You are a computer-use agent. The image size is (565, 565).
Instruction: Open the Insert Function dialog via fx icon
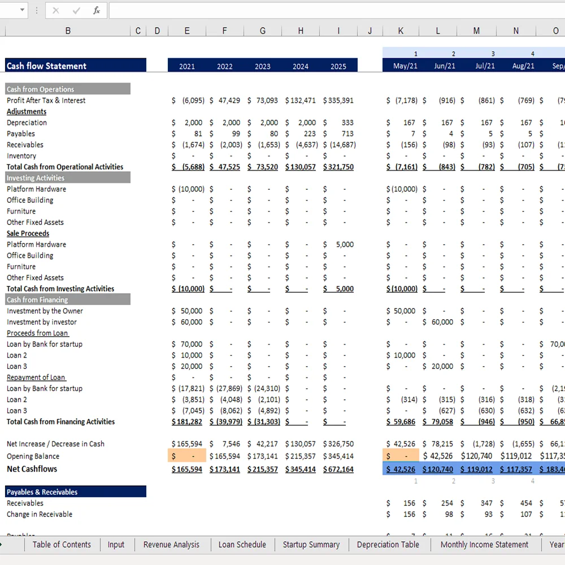[x=96, y=10]
